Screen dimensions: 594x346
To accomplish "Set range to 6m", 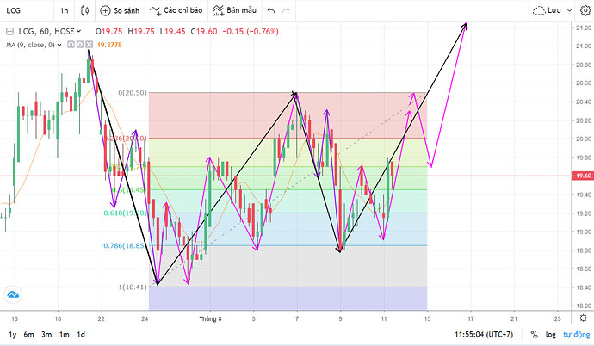I will (x=28, y=335).
